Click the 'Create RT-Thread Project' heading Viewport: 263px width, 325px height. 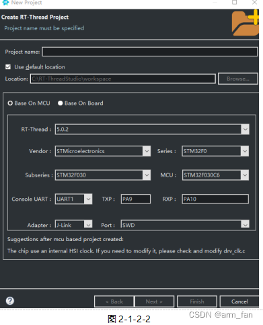35,17
